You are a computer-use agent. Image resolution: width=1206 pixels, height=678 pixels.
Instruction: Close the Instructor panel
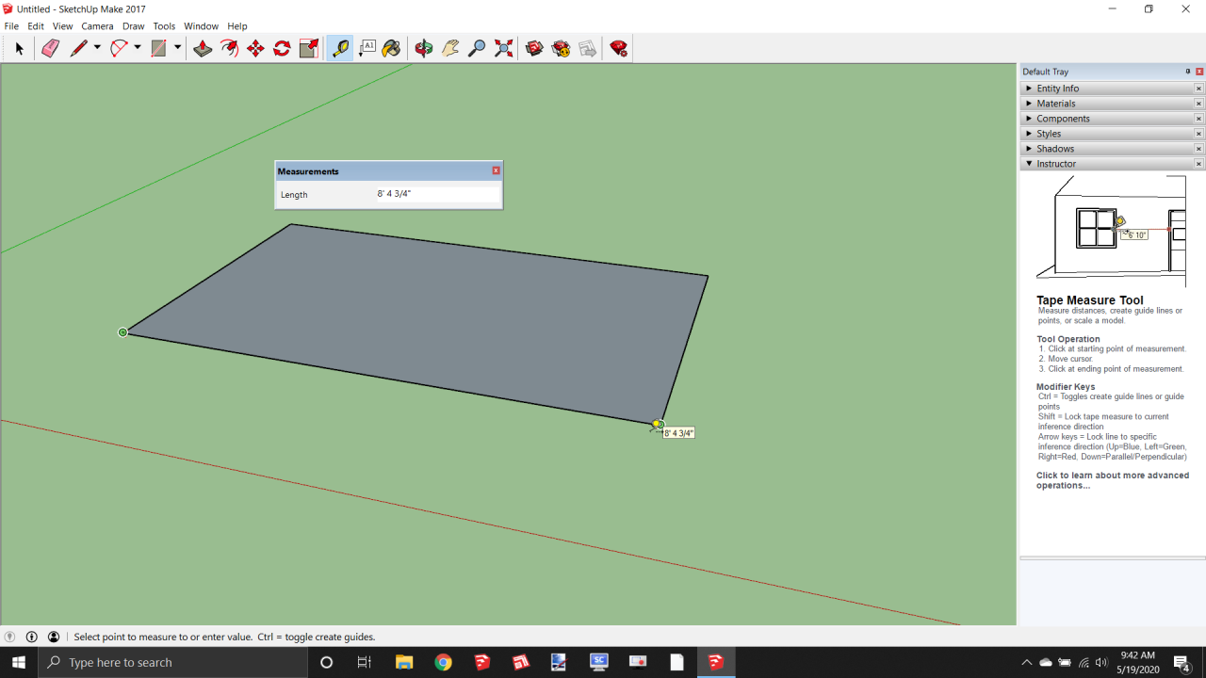pos(1199,164)
